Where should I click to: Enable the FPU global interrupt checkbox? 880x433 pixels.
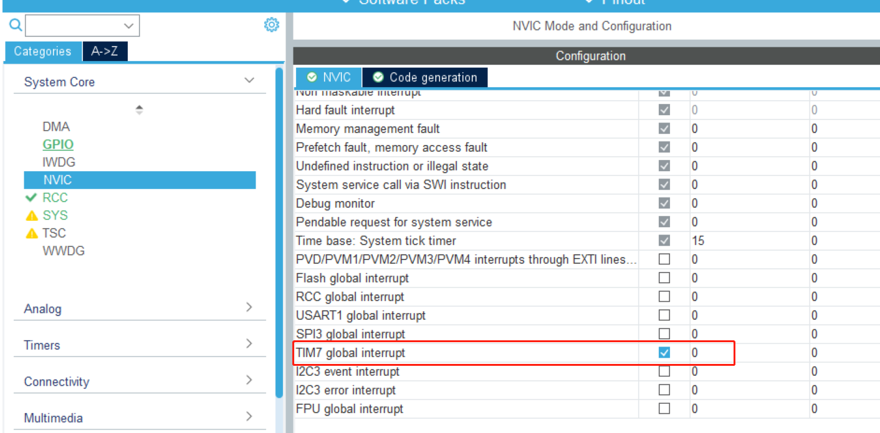click(x=664, y=409)
